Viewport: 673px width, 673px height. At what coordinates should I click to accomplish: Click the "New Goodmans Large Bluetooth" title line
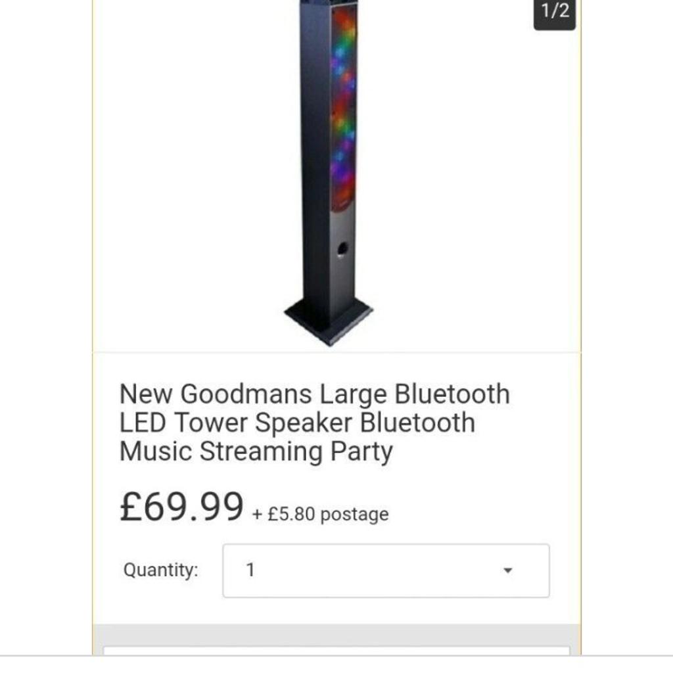click(315, 394)
